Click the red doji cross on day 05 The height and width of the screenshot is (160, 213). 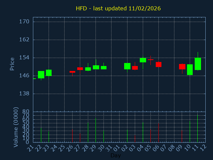[x=150, y=59]
